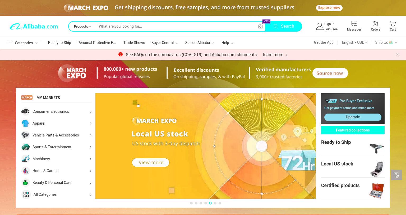This screenshot has width=406, height=215.
Task: Open the Local US stock collection
Action: tap(337, 164)
